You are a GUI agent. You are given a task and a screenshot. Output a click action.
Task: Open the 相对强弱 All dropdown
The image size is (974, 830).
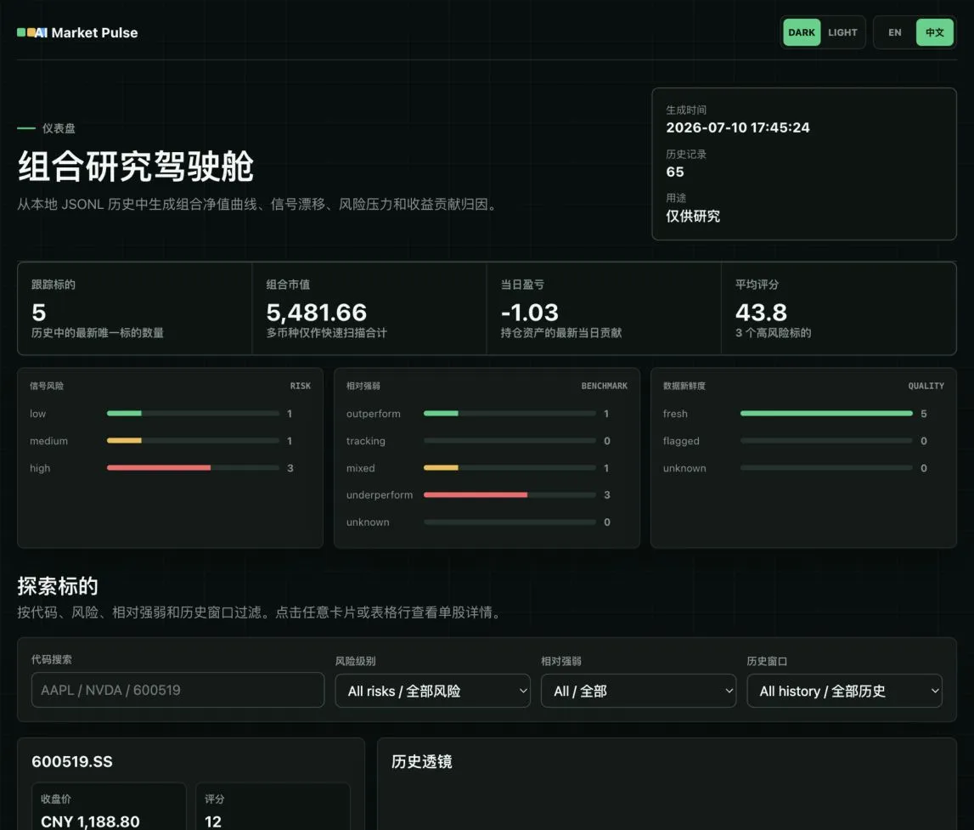[638, 691]
